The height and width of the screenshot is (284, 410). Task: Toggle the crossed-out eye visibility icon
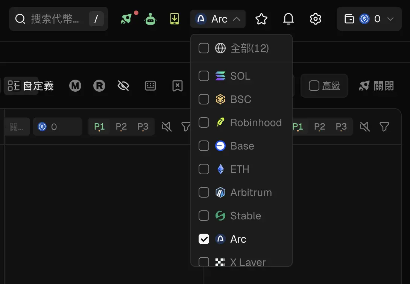123,86
